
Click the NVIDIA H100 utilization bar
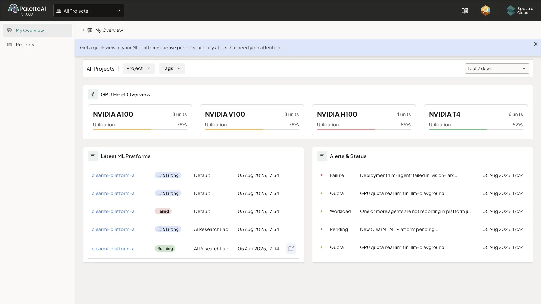click(x=364, y=130)
